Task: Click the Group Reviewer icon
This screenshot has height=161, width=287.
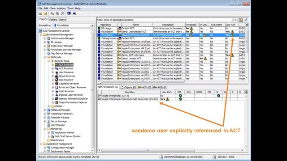Action: click(x=57, y=76)
